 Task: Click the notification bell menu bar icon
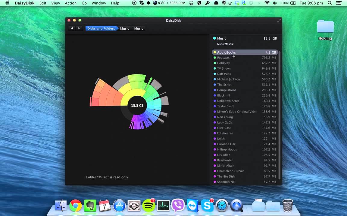tap(148, 3)
